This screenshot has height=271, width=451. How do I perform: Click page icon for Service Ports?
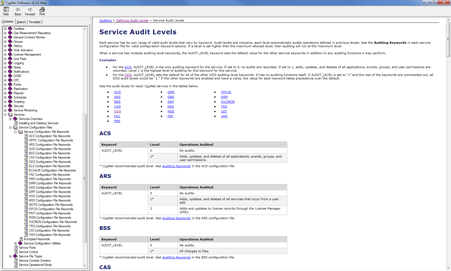[16, 248]
